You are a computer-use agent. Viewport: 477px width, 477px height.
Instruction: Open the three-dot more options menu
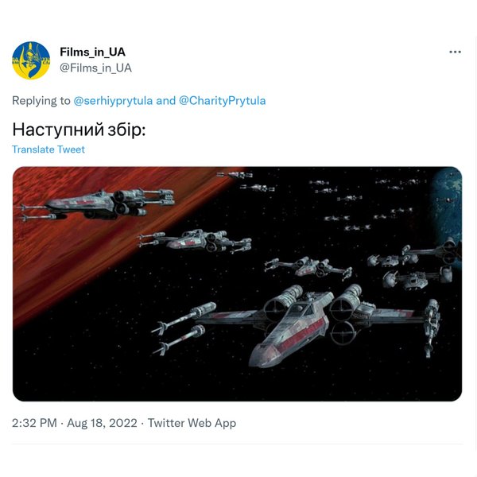[x=455, y=52]
